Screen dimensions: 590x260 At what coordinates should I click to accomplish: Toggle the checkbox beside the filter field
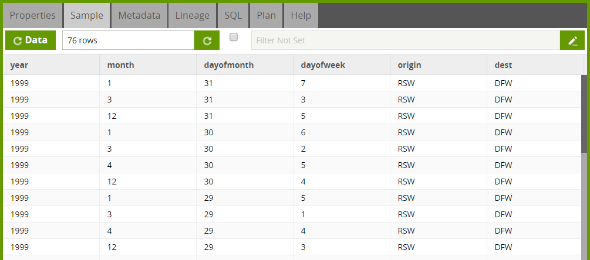234,37
